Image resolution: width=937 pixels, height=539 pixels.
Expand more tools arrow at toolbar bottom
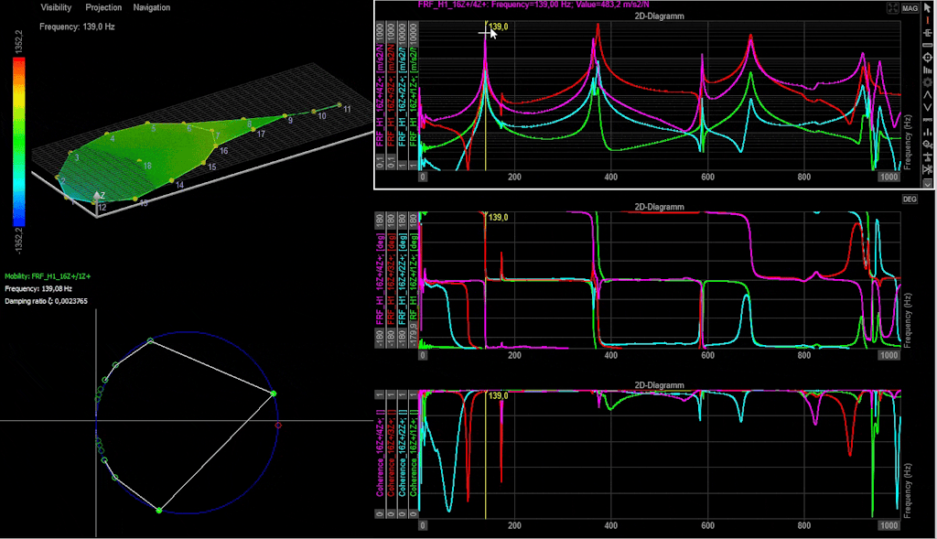point(928,184)
